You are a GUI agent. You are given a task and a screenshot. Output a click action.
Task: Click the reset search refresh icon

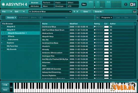pyautogui.click(x=40, y=17)
